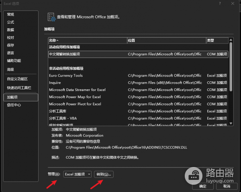Click the list scroll-up arrow
The image size is (241, 192).
click(231, 40)
